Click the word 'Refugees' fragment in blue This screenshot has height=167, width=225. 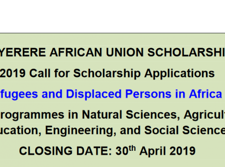pyautogui.click(x=19, y=94)
